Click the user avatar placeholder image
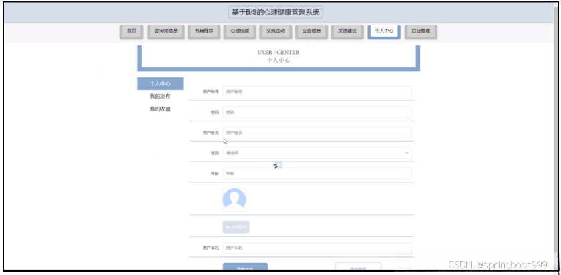Viewport: 561px width, 275px height. [234, 200]
